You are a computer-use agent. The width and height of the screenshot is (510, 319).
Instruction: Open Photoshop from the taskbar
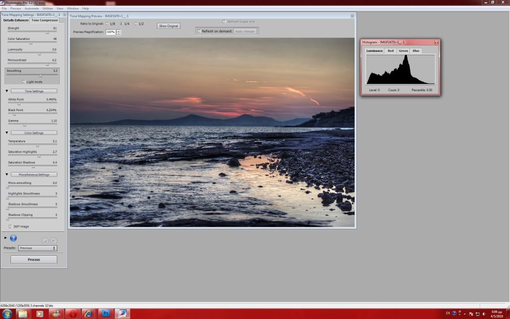(x=106, y=314)
